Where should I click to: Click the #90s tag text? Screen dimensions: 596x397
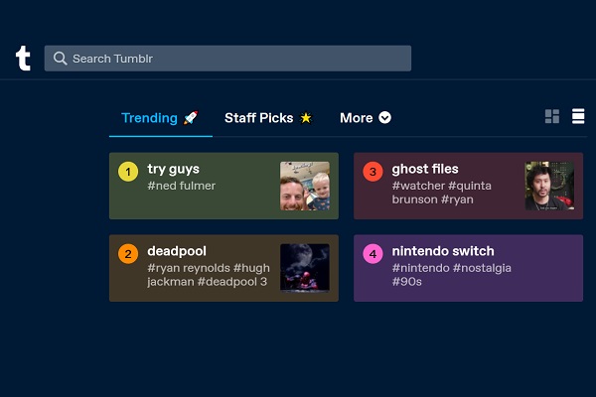406,282
